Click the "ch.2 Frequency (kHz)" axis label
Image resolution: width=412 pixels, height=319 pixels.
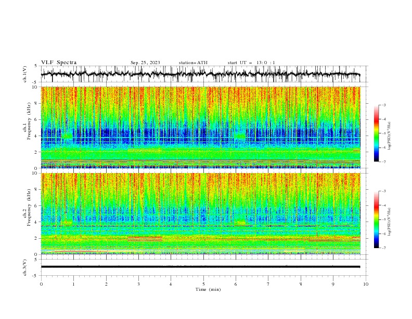coord(27,207)
